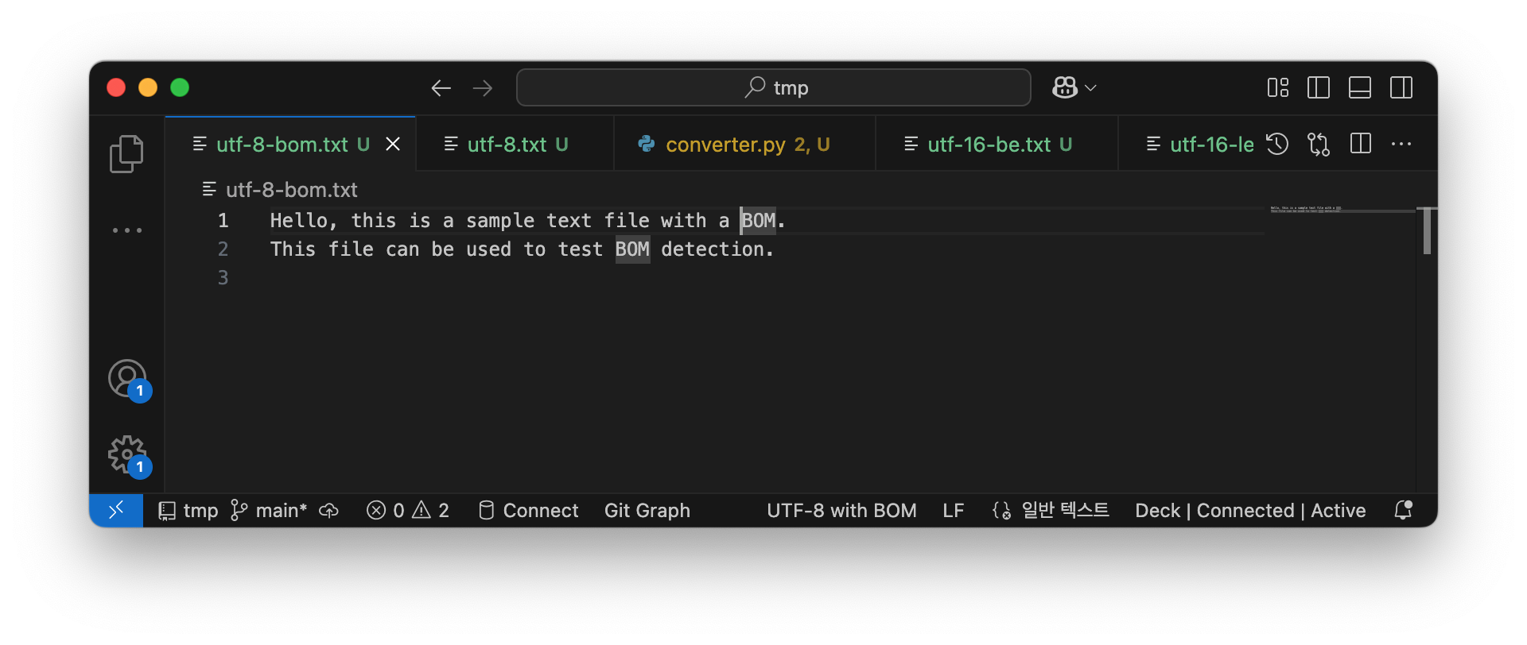The width and height of the screenshot is (1527, 645).
Task: Toggle the bottom panel visibility
Action: click(1360, 87)
